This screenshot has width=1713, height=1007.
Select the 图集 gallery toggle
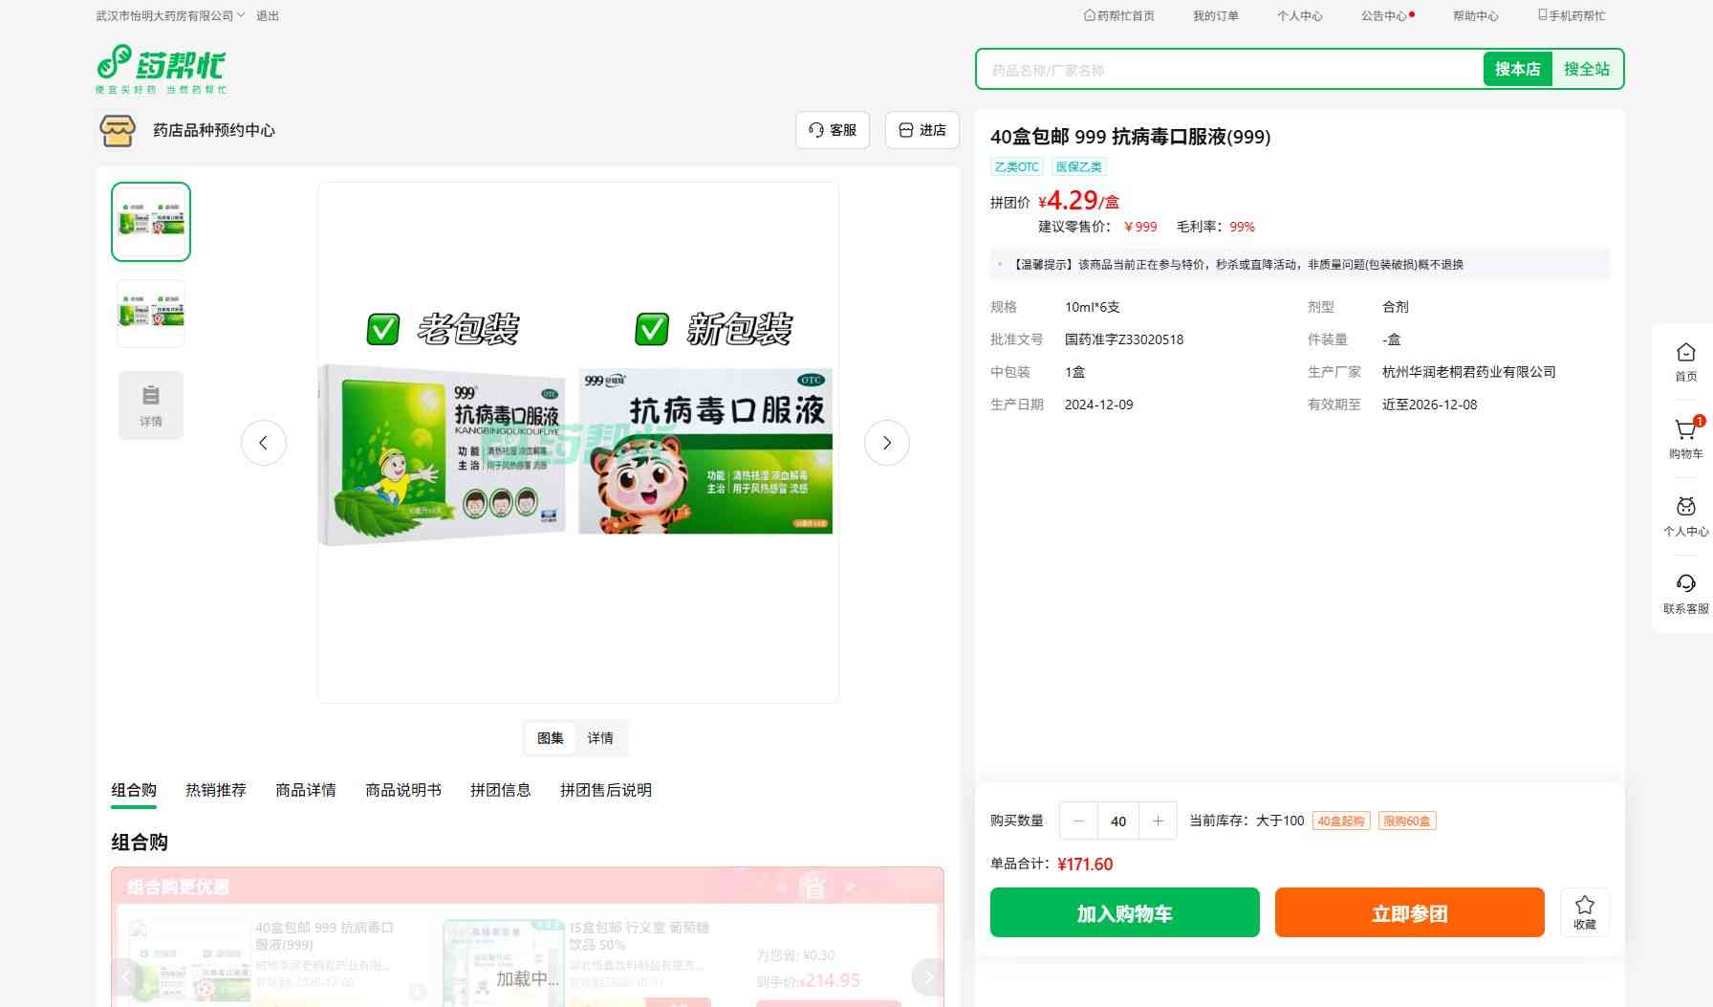(x=551, y=738)
